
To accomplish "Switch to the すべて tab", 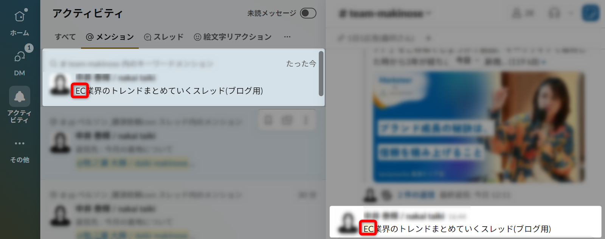I will pos(65,37).
